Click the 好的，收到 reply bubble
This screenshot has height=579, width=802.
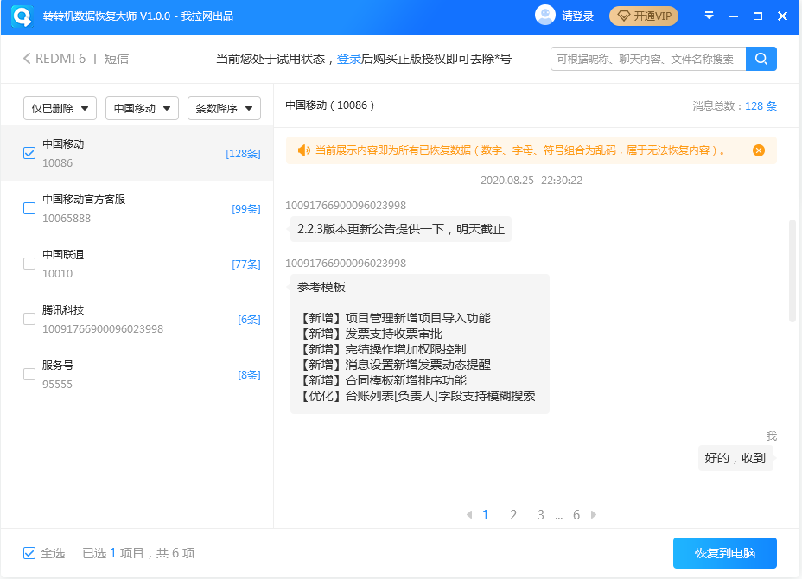735,458
